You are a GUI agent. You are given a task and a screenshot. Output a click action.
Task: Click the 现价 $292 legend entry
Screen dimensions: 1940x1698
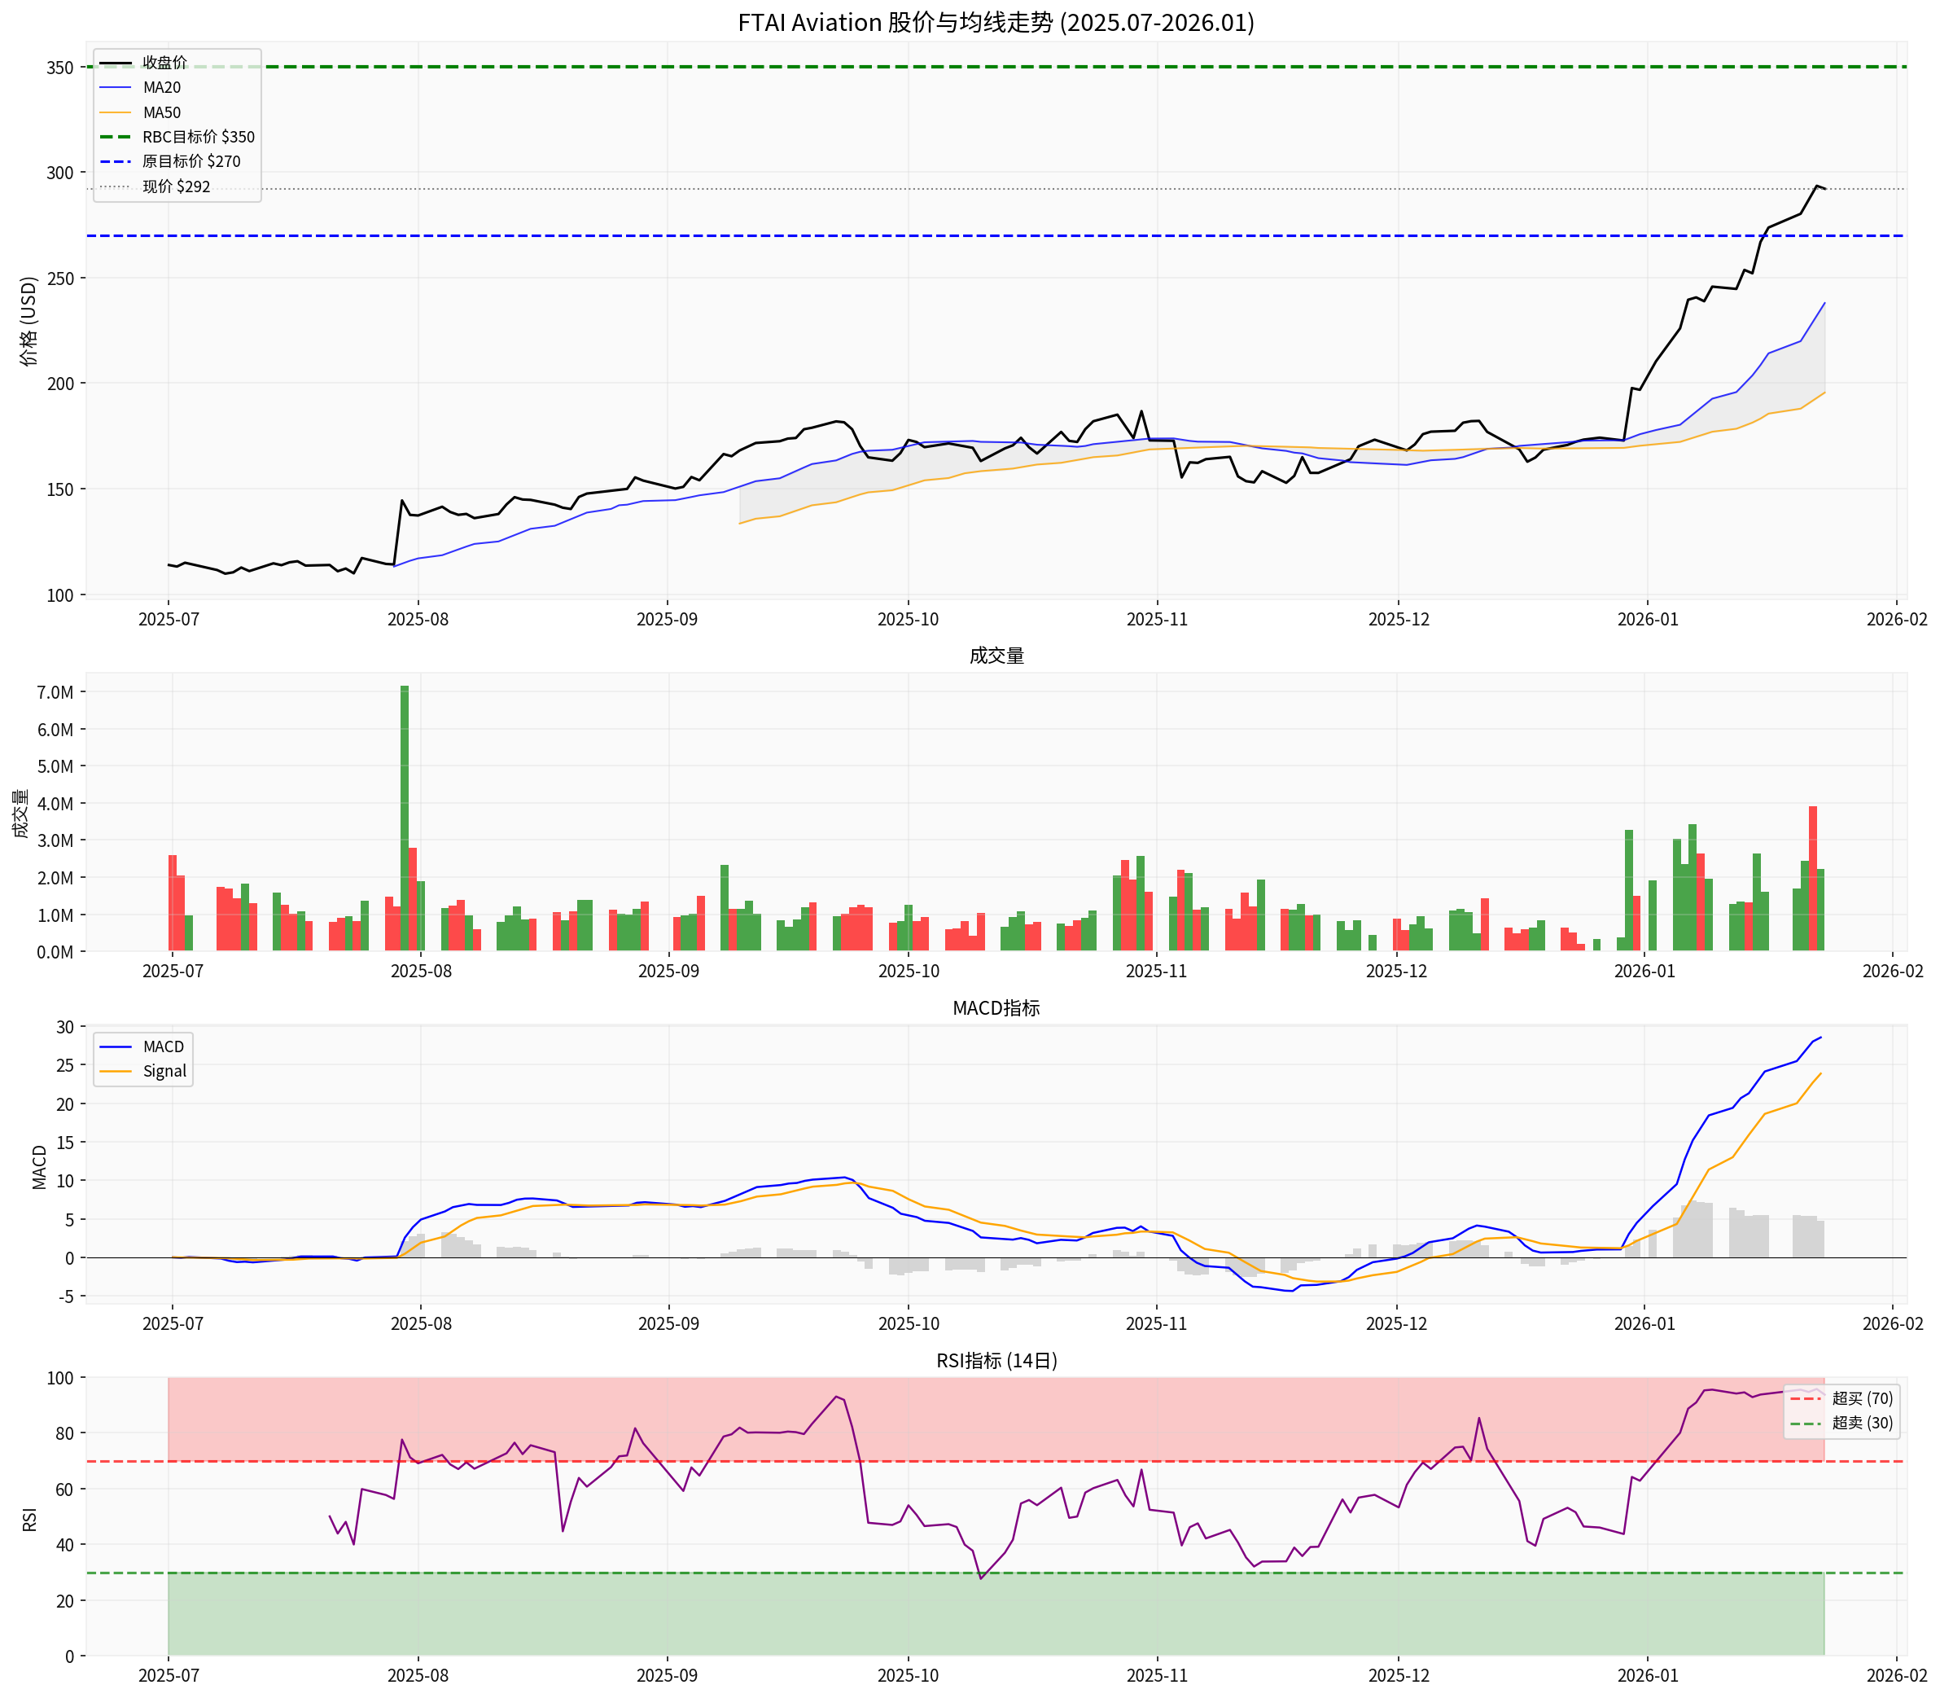tap(176, 186)
